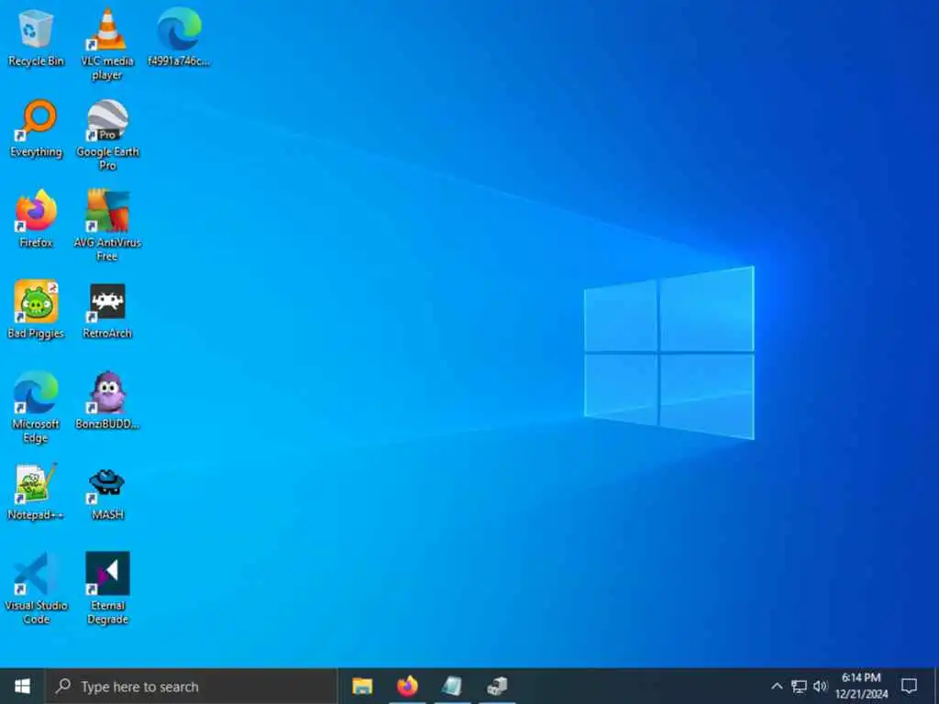Select the Firefox desktop shortcut

pyautogui.click(x=36, y=219)
